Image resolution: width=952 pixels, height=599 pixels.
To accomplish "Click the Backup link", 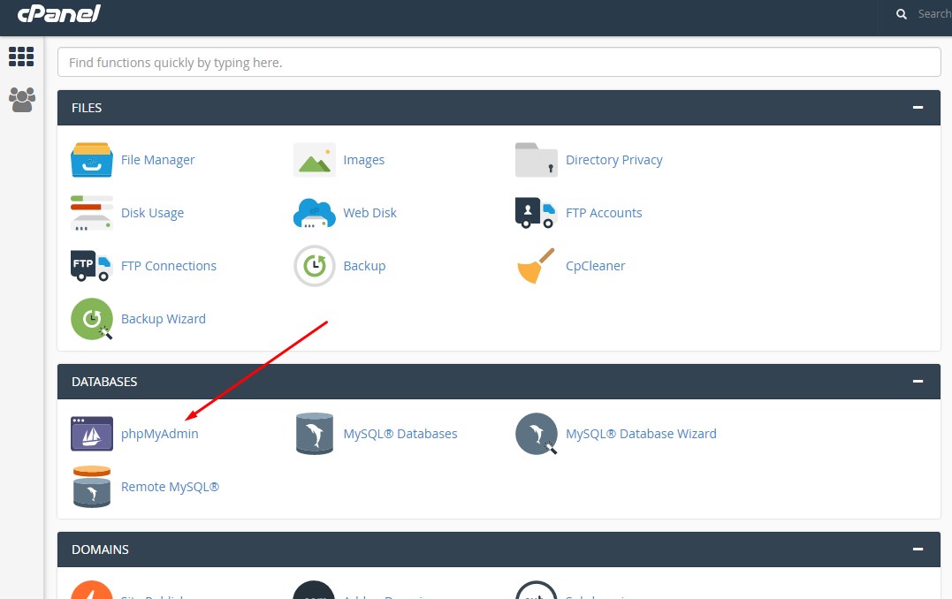I will click(364, 266).
